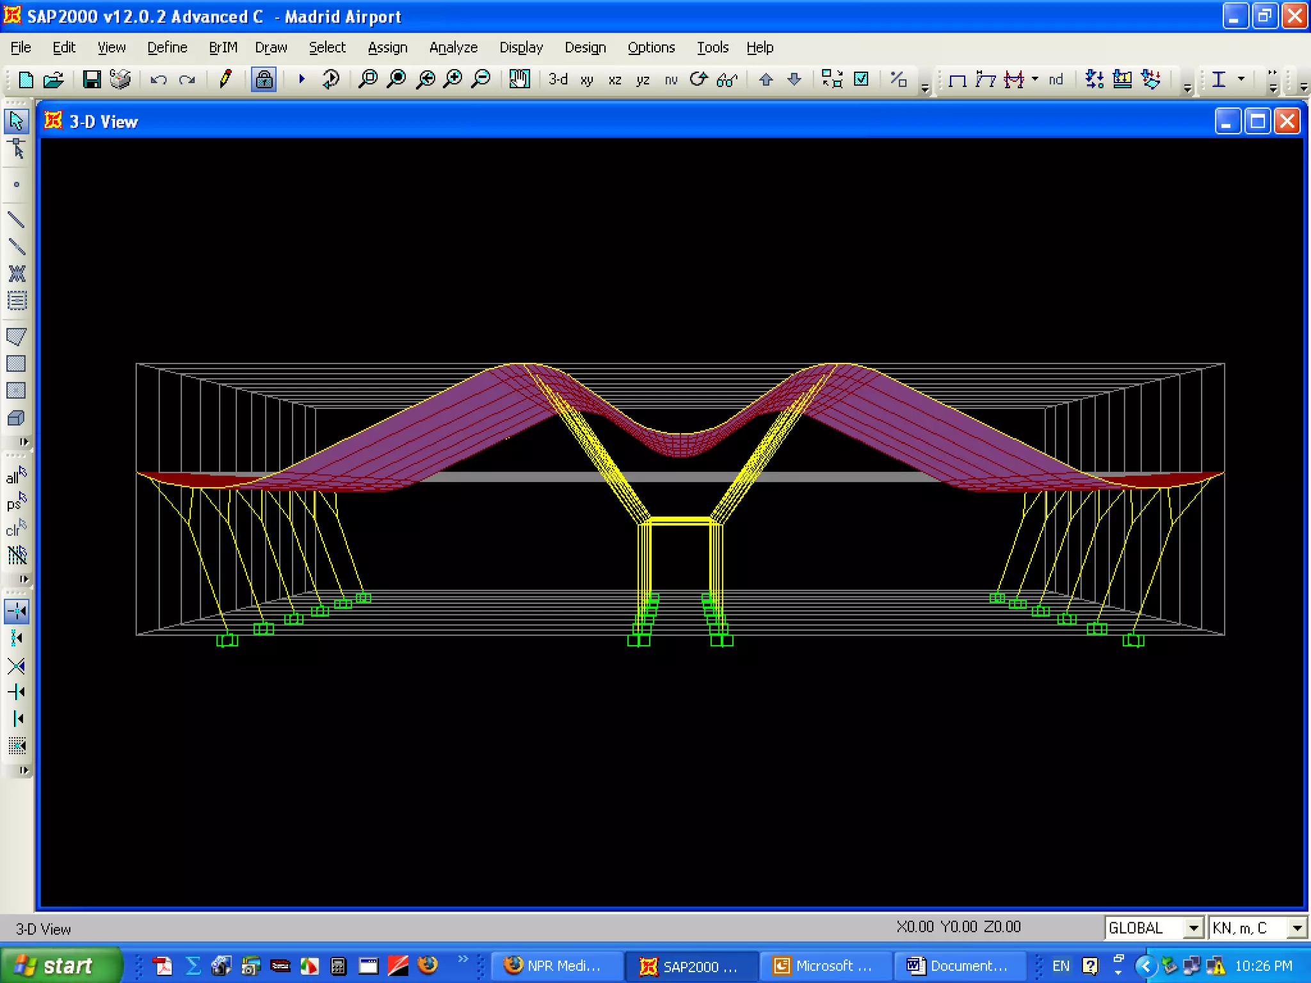Click Rubber Band Zoom magnifier icon

[368, 79]
